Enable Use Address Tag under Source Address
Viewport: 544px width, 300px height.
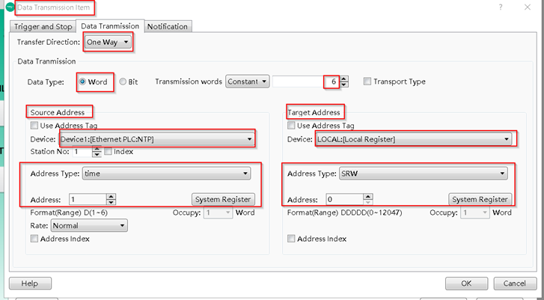(x=34, y=126)
